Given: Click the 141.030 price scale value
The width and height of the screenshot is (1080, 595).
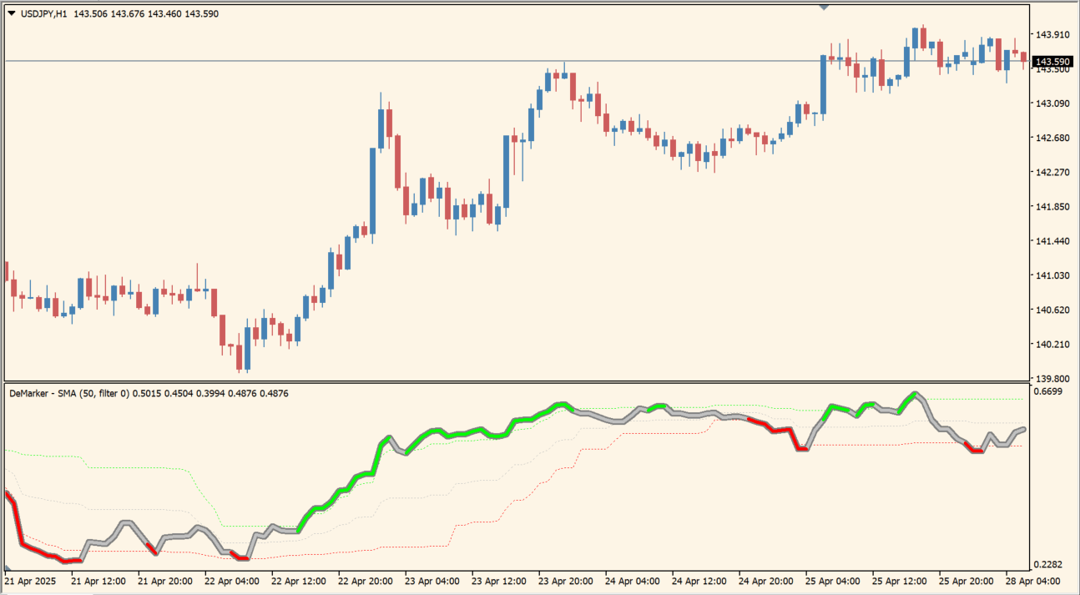Looking at the screenshot, I should tap(1052, 275).
